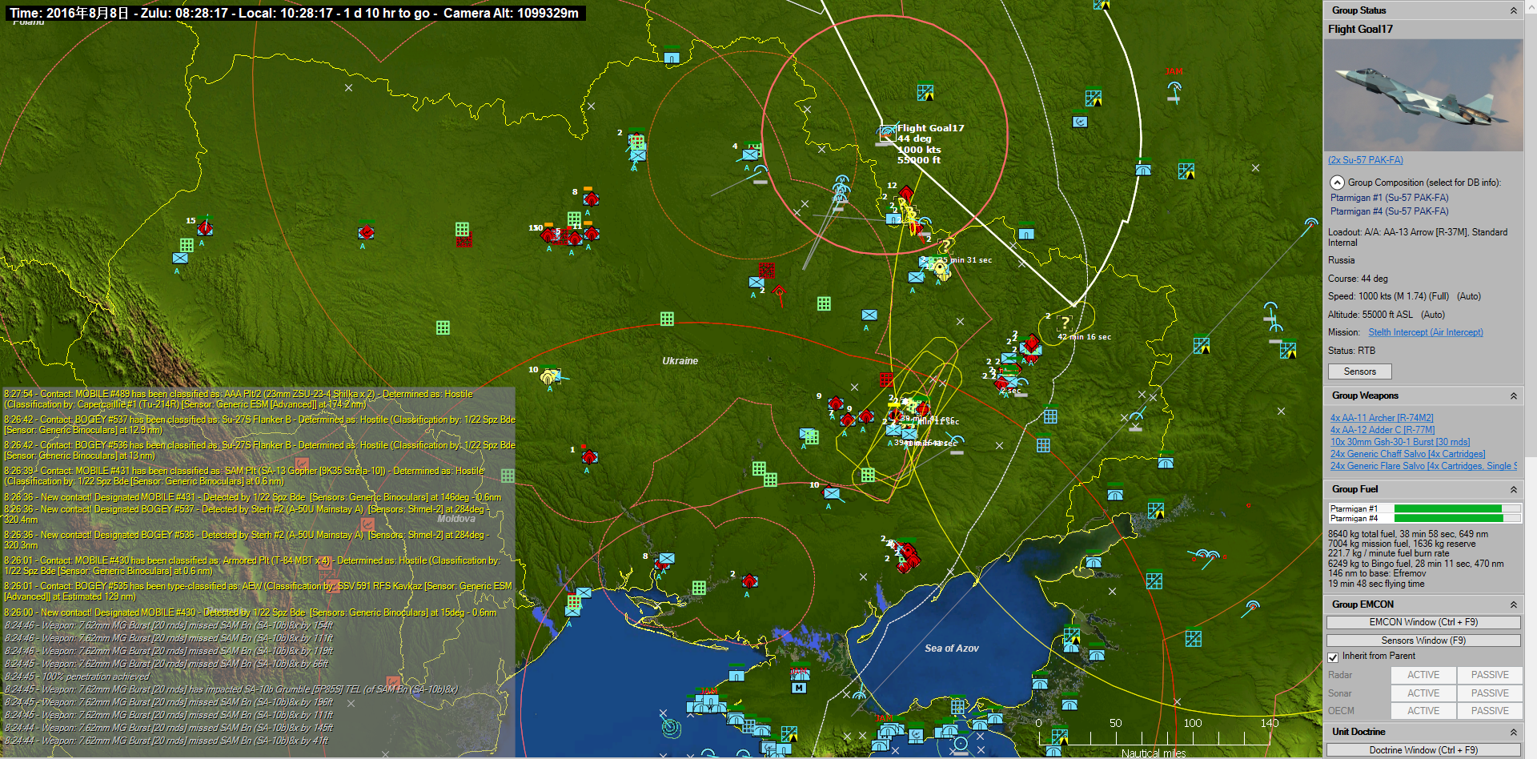Select the friendly blue unit numbered 8
Image resolution: width=1537 pixels, height=759 pixels.
[666, 559]
